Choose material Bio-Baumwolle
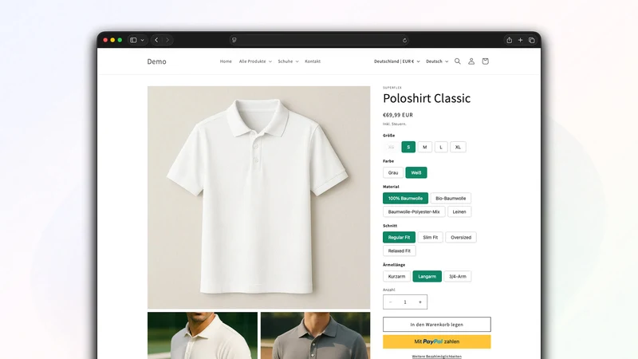 451,198
